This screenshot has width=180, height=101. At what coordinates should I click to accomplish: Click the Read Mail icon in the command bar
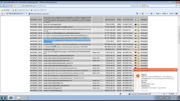pyautogui.click(x=148, y=13)
